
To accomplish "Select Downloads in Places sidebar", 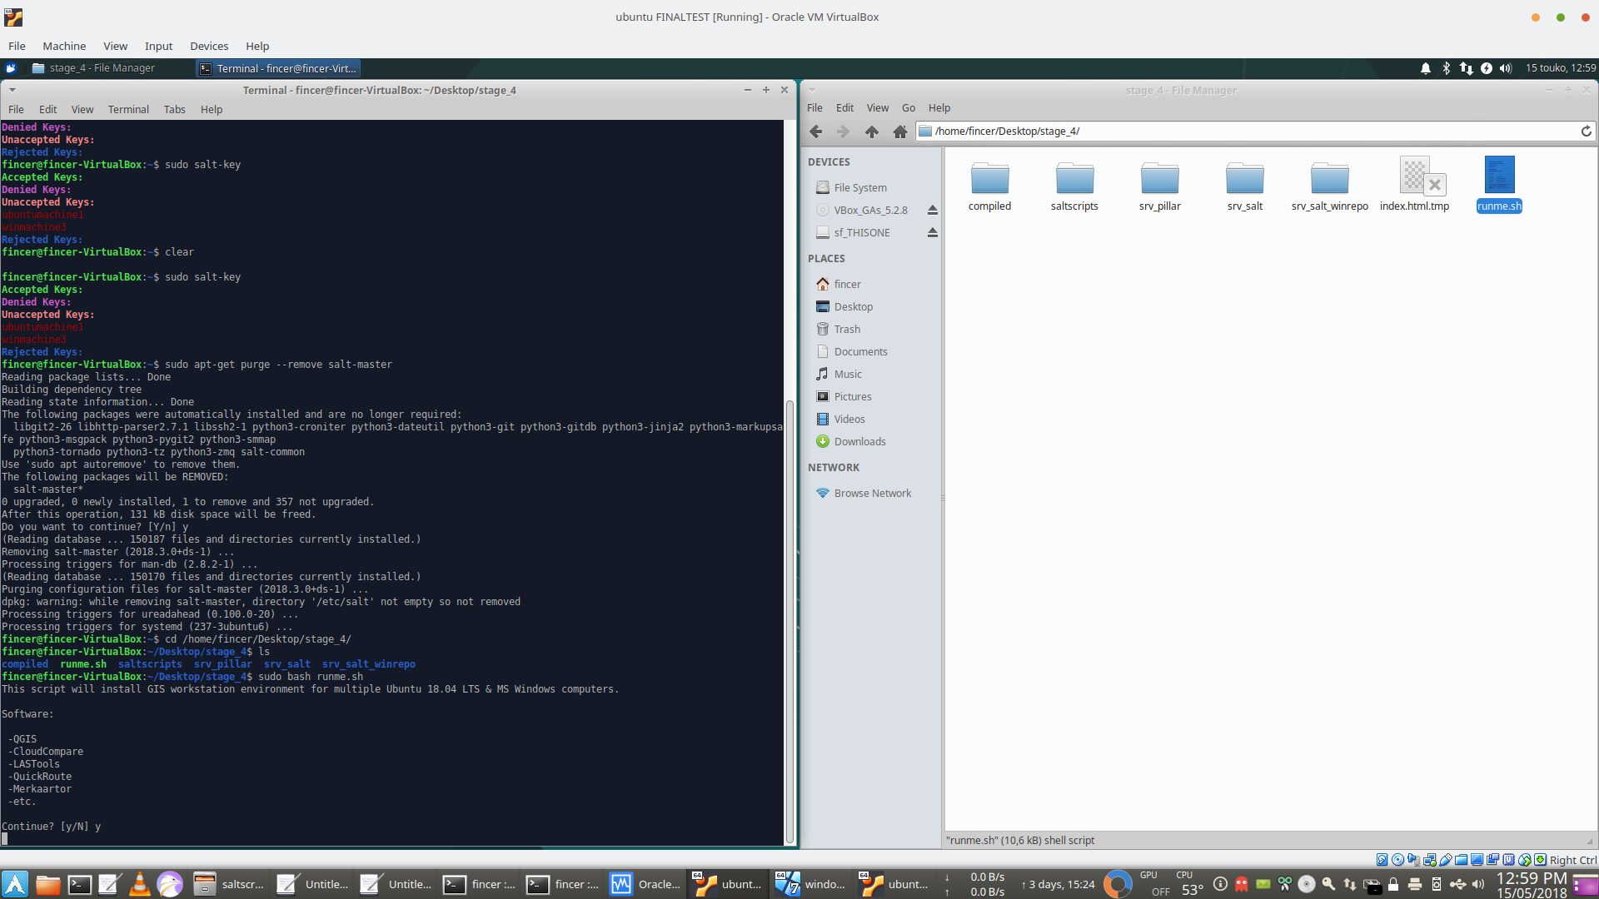I will 859,442.
